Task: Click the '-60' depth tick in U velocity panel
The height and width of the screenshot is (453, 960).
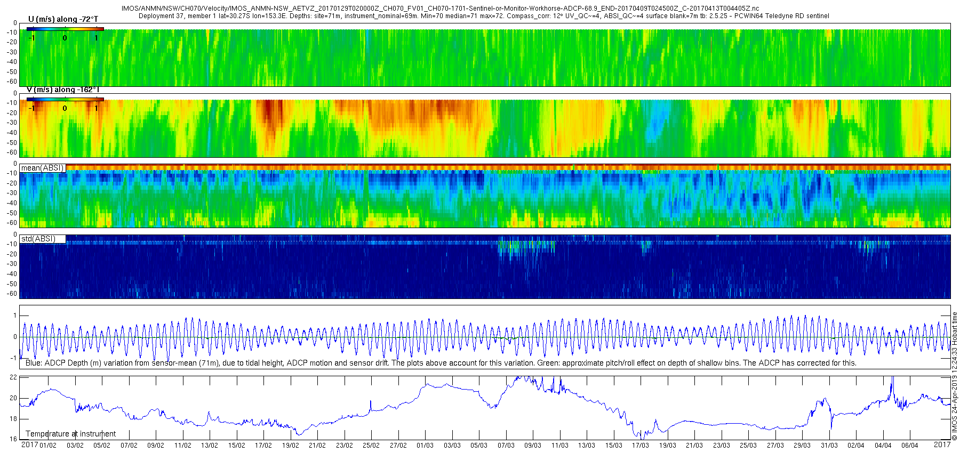Action: (12, 82)
